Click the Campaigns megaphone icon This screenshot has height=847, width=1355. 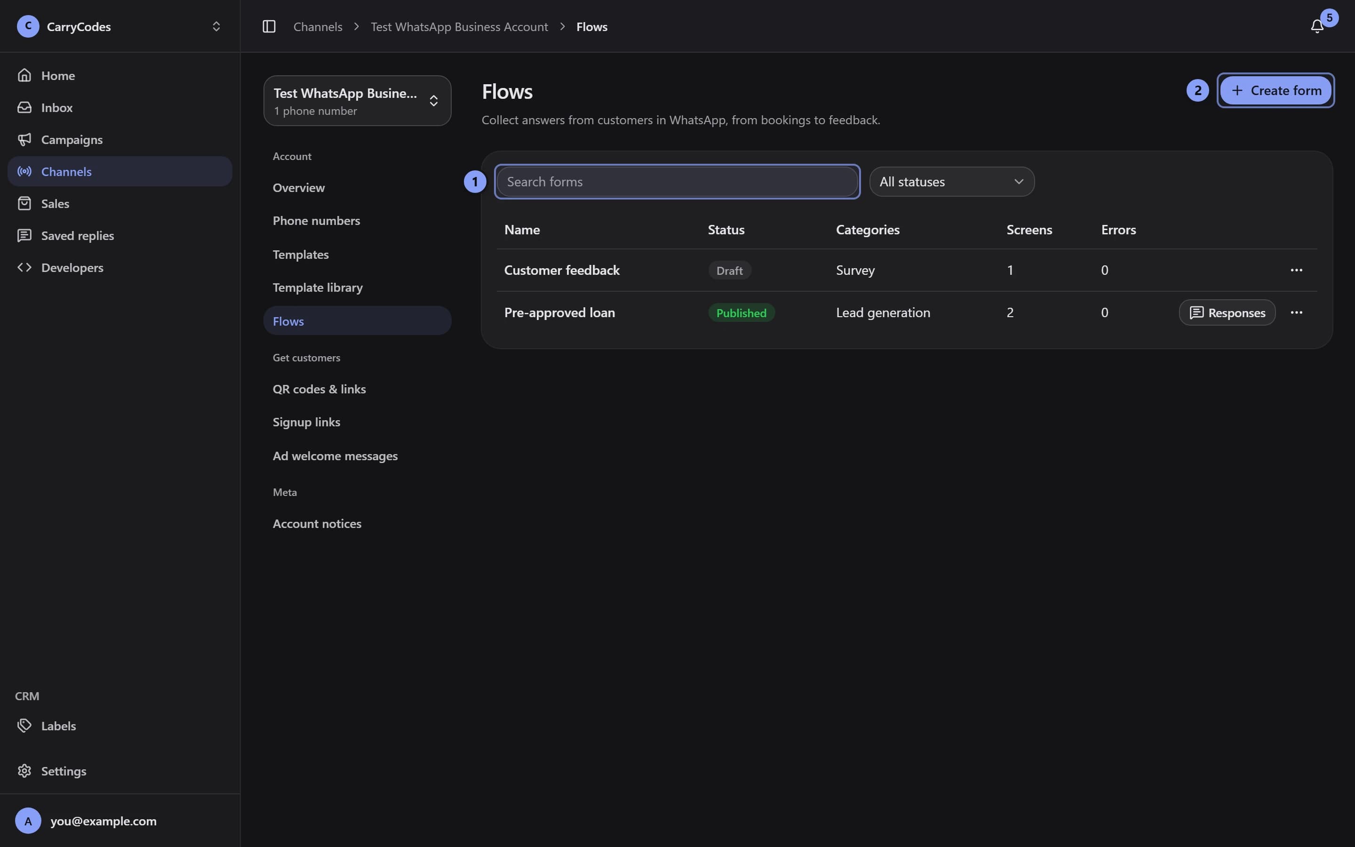[x=24, y=139]
